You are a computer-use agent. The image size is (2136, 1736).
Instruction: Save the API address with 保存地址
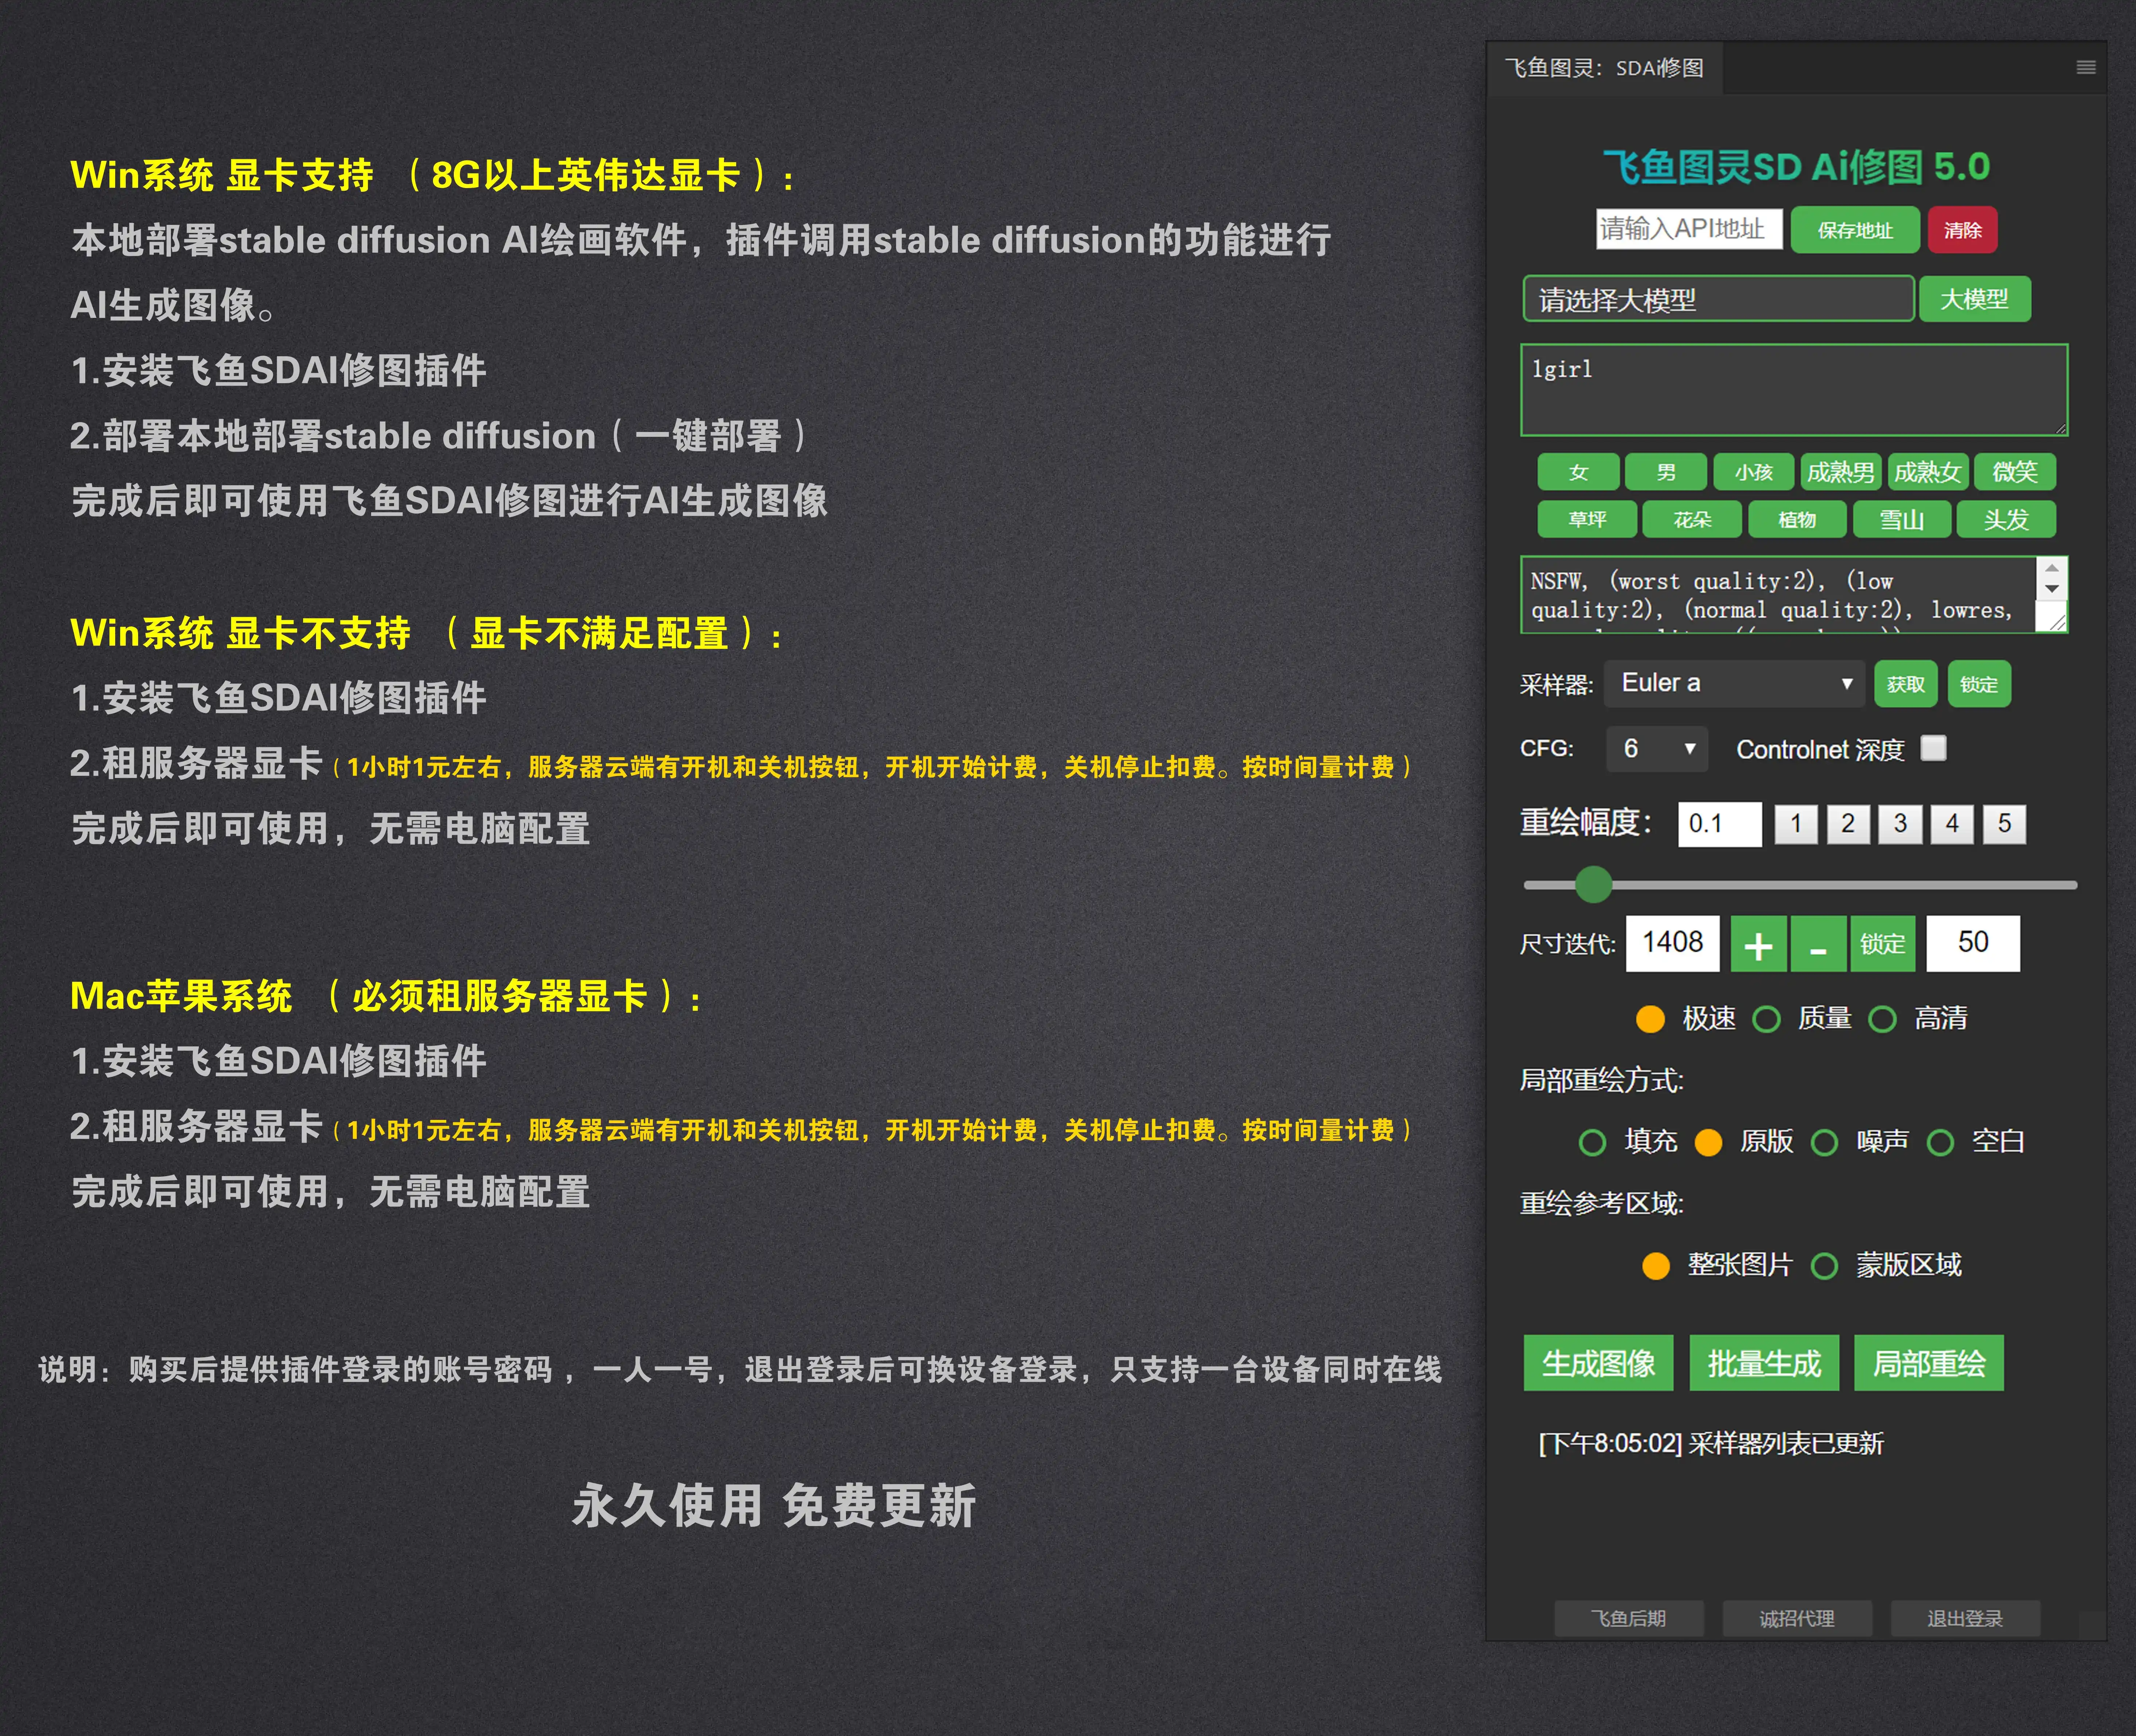pos(1856,229)
